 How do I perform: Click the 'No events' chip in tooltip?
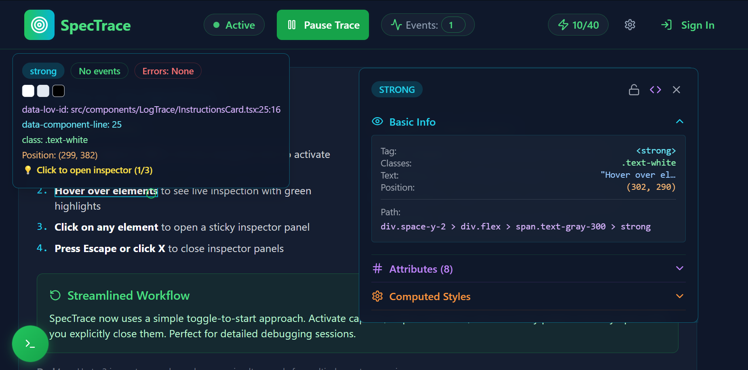click(99, 71)
